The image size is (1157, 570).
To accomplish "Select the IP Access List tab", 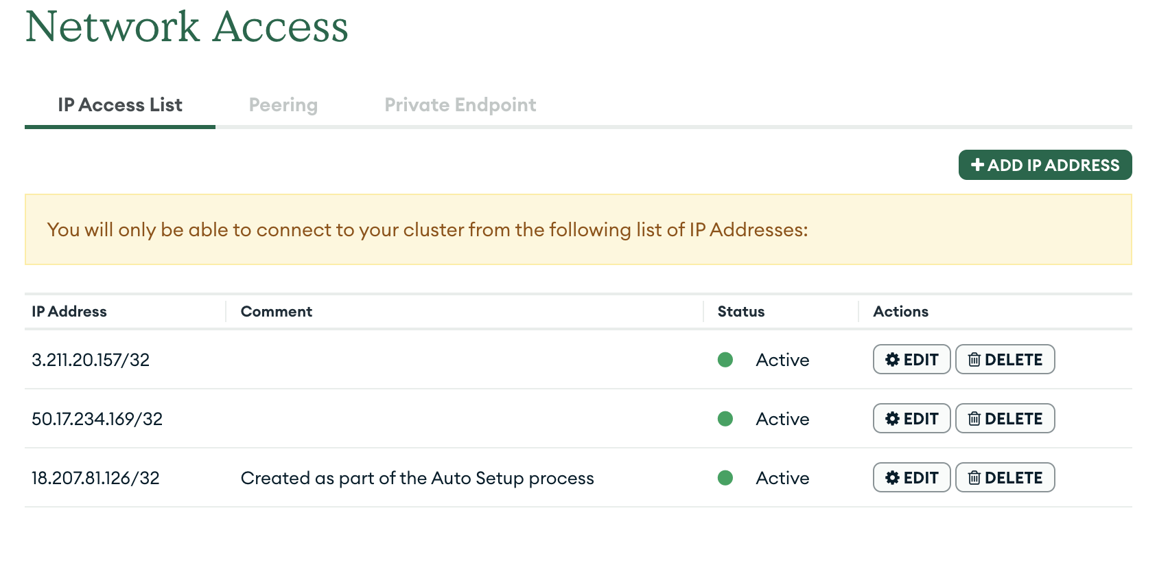I will click(x=120, y=104).
